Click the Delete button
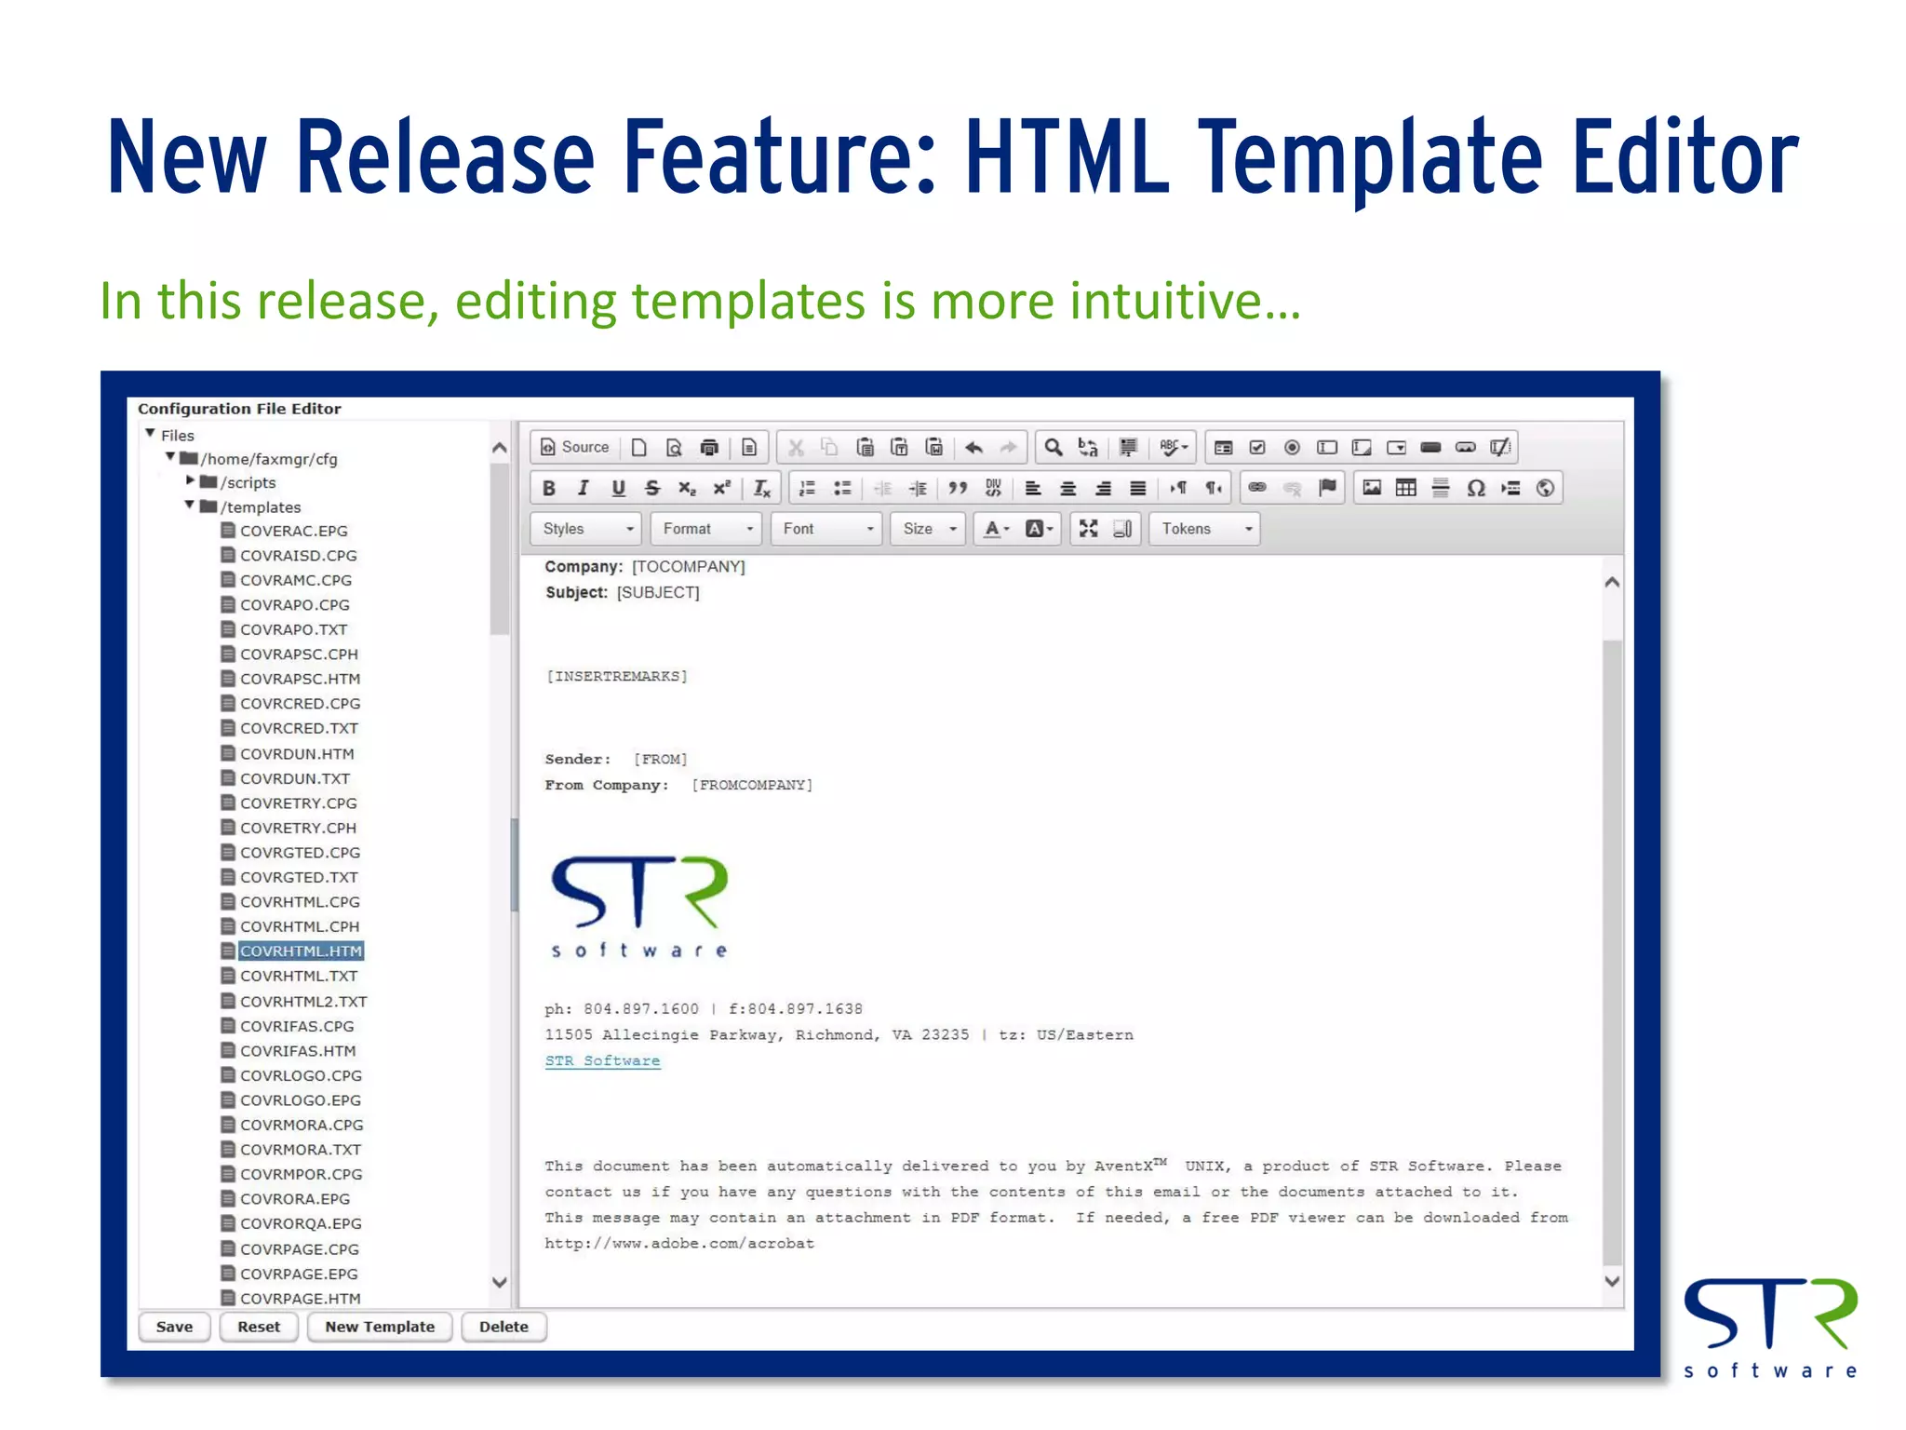 503,1327
